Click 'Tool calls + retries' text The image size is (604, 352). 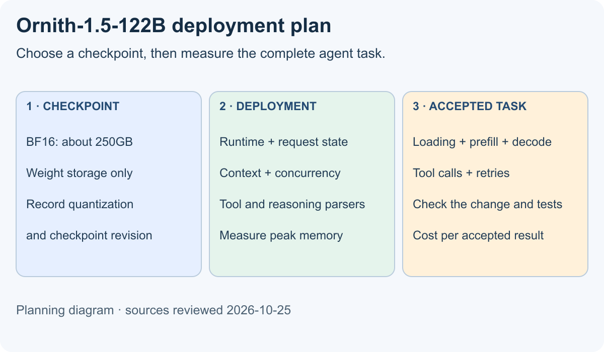[461, 173]
